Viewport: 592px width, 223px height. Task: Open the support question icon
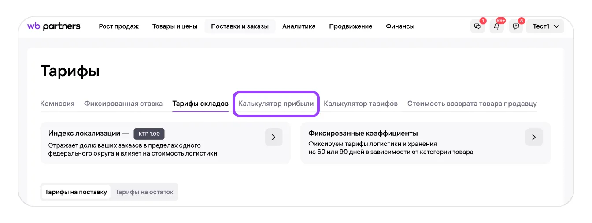[516, 26]
